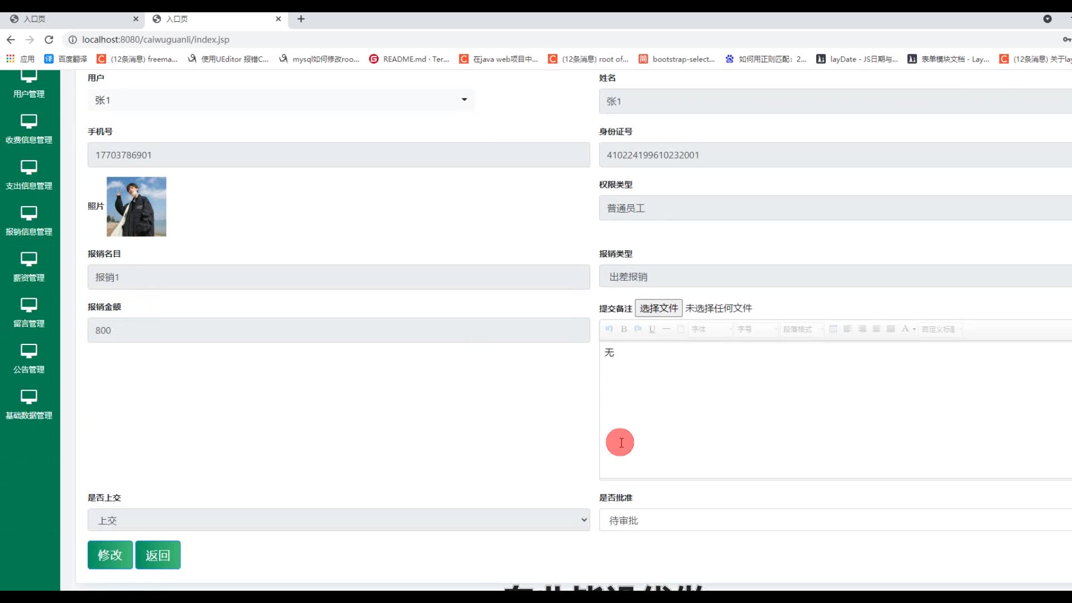The width and height of the screenshot is (1072, 603).
Task: Click 选择文件 to choose a file
Action: [658, 308]
